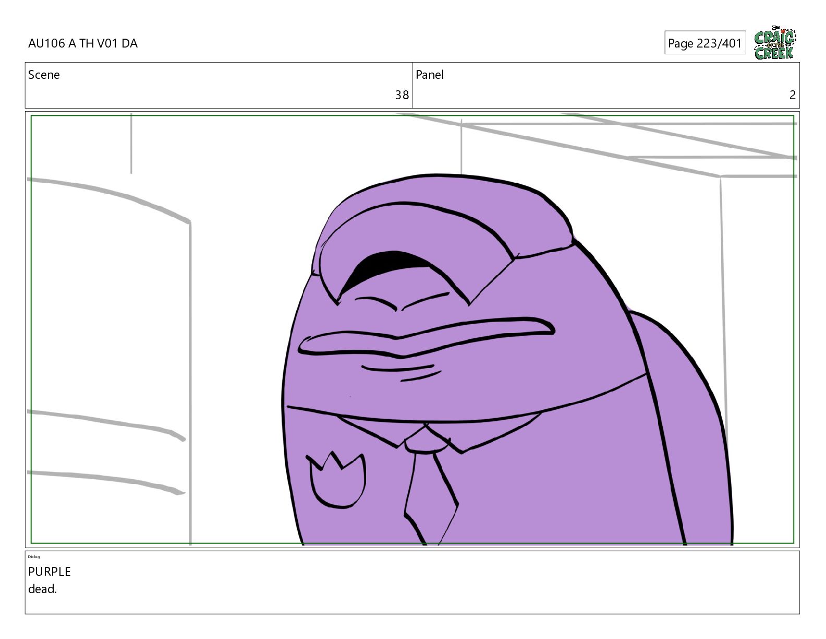This screenshot has width=826, height=639.
Task: Click the 'Page 223/401' box
Action: (x=705, y=43)
